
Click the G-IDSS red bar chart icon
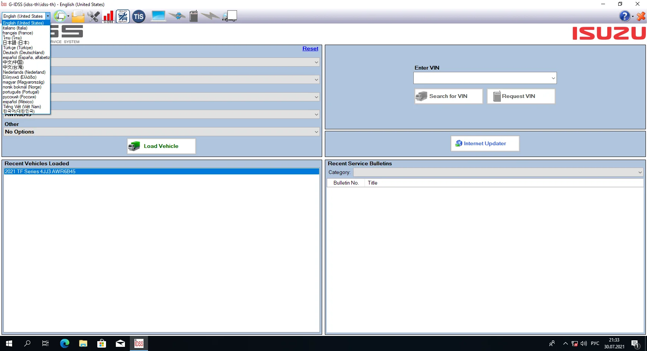[x=108, y=17]
